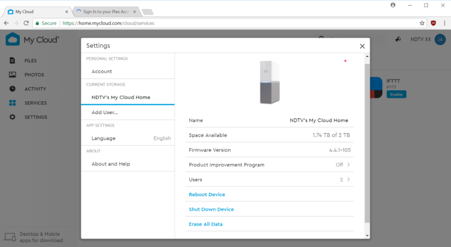
Task: Click the Off value of Product Improvement Program
Action: [x=339, y=165]
